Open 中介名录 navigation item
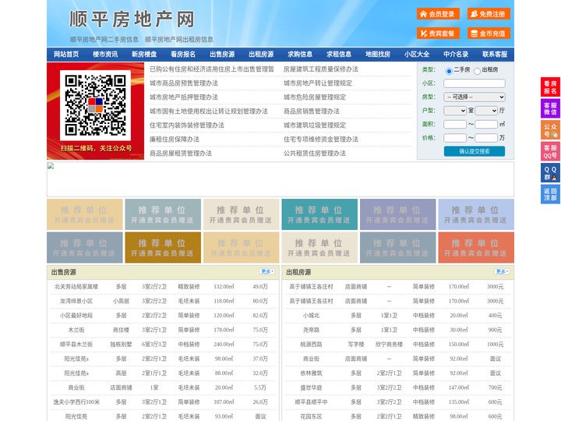 click(456, 55)
